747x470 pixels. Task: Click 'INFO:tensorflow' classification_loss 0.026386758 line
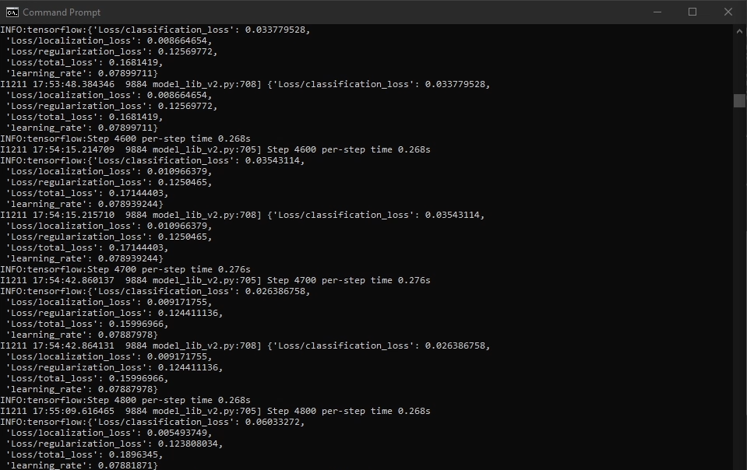pyautogui.click(x=155, y=292)
